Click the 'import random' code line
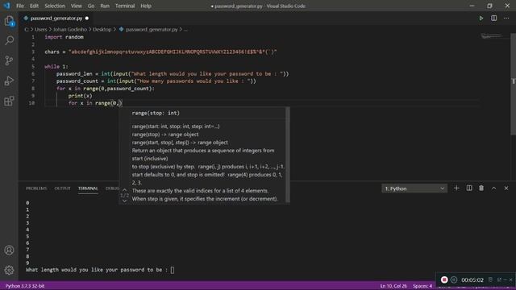The image size is (516, 290). tap(64, 37)
